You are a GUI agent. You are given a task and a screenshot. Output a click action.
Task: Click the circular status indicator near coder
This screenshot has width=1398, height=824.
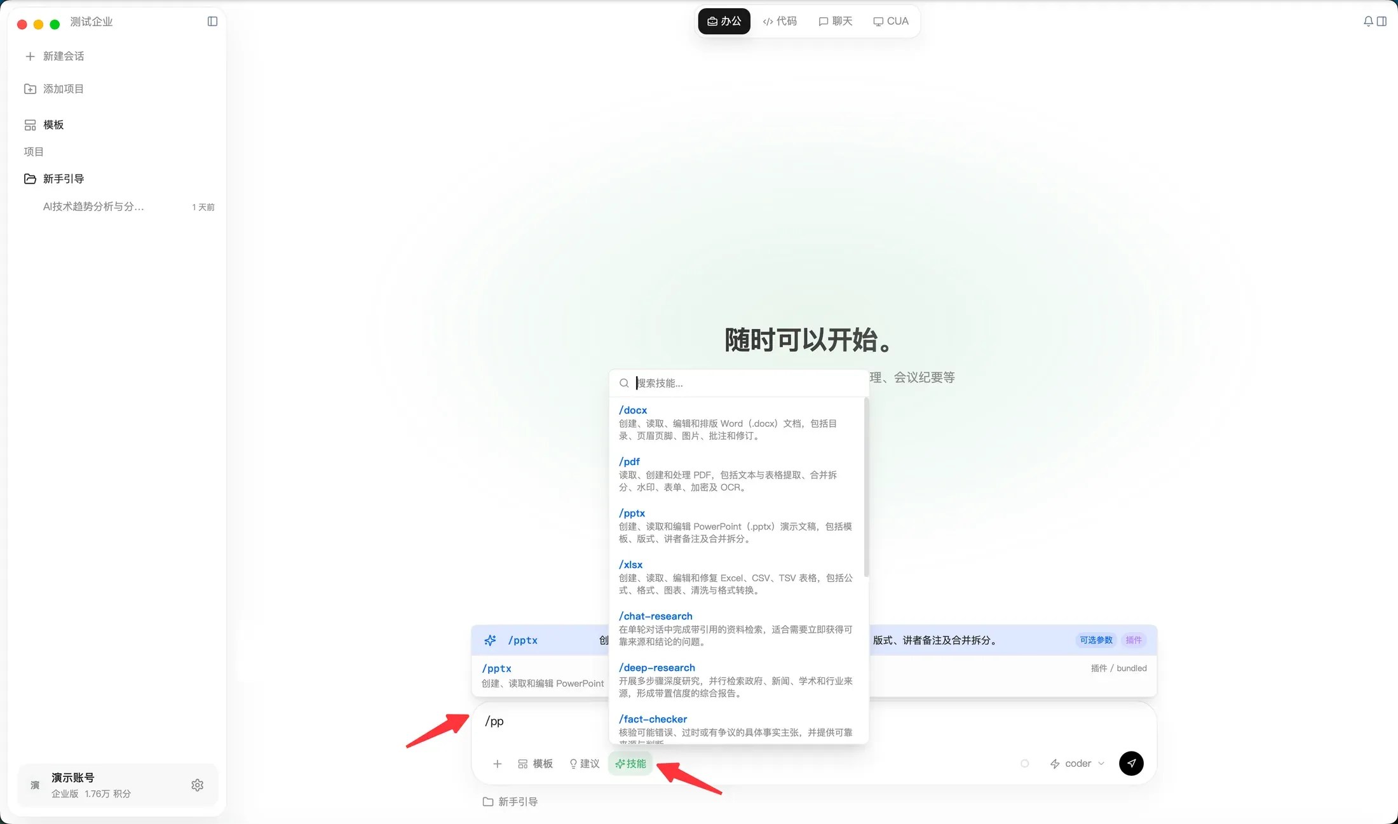[x=1024, y=764]
